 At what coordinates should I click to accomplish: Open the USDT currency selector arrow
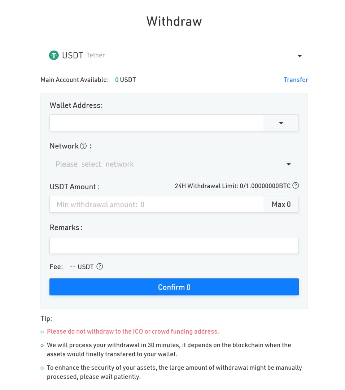tap(300, 56)
